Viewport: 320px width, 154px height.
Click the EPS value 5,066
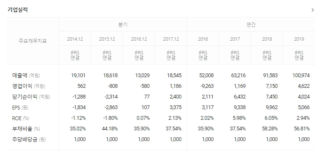[304, 107]
